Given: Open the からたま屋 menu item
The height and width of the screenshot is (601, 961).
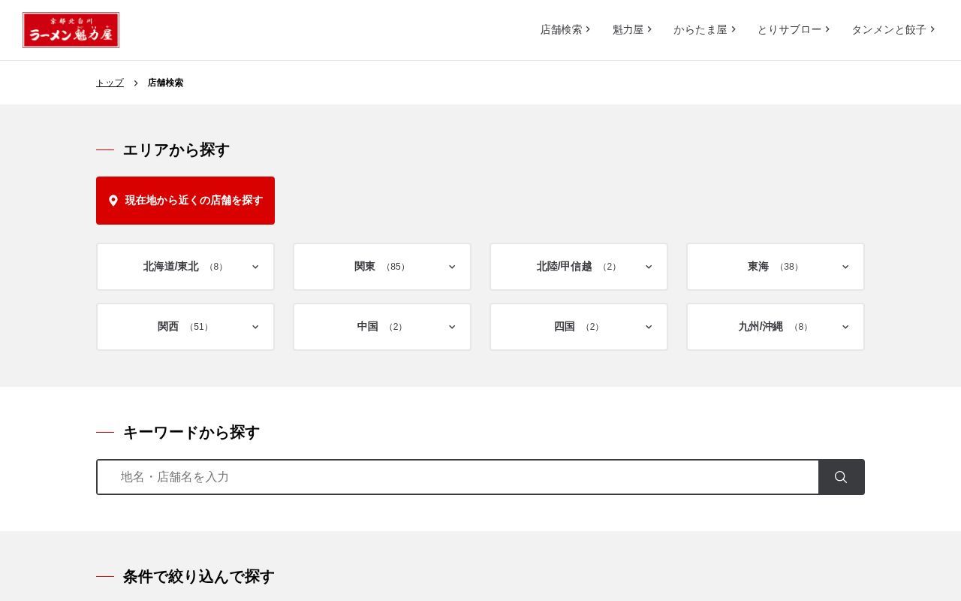Looking at the screenshot, I should click(x=704, y=29).
